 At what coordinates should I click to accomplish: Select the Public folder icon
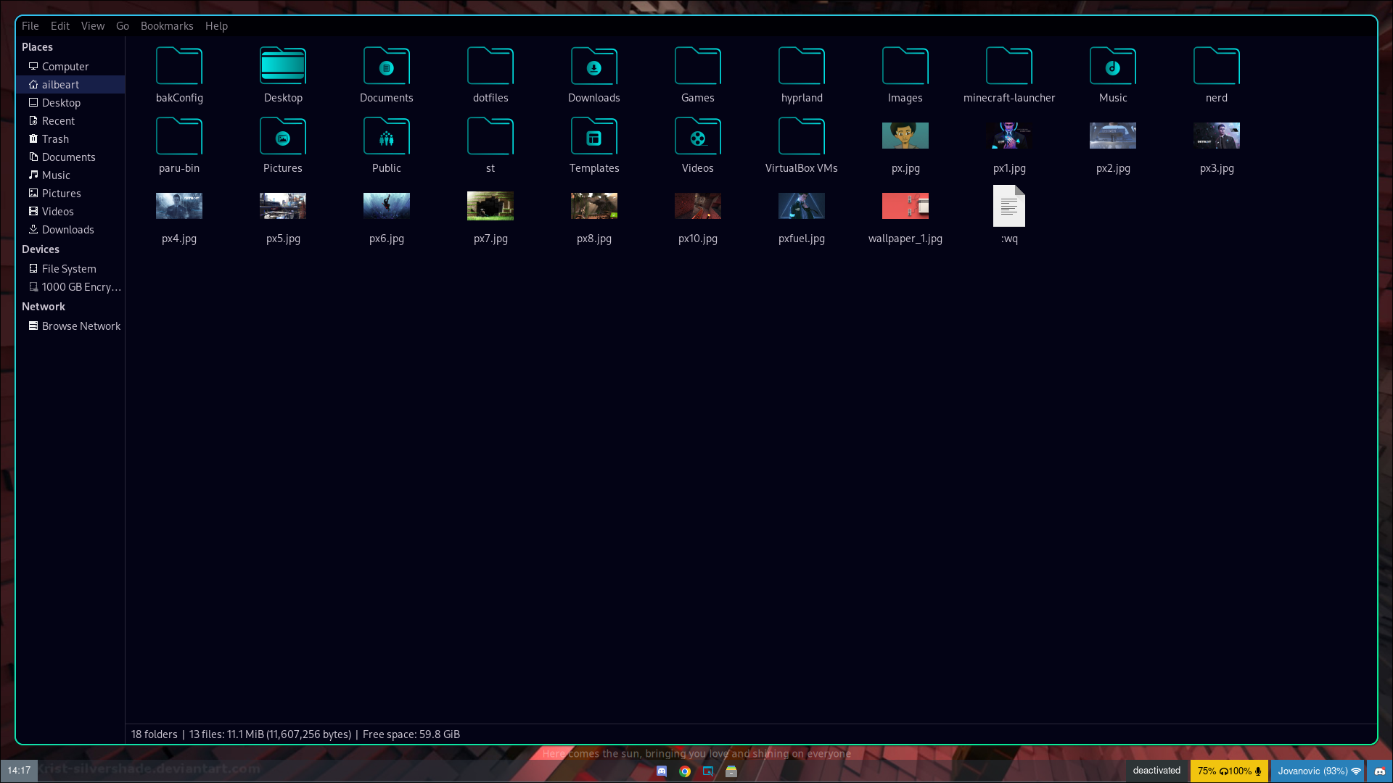[386, 137]
